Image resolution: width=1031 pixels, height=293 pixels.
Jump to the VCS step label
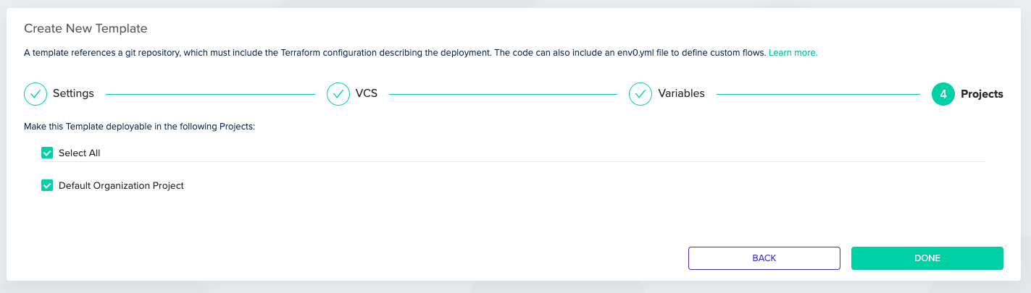367,94
